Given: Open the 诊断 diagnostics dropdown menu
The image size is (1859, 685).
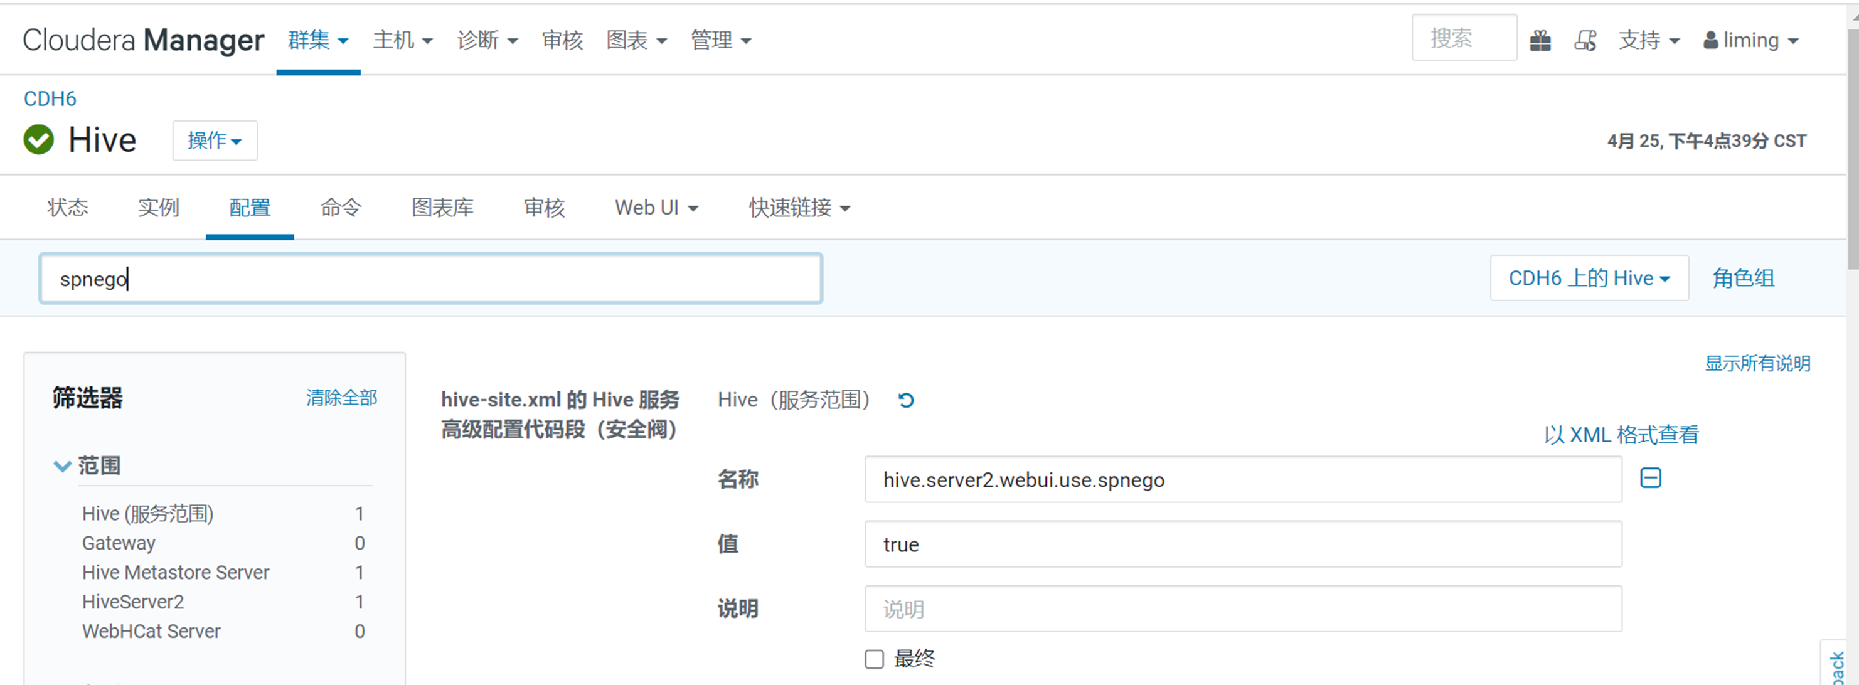Looking at the screenshot, I should coord(487,40).
